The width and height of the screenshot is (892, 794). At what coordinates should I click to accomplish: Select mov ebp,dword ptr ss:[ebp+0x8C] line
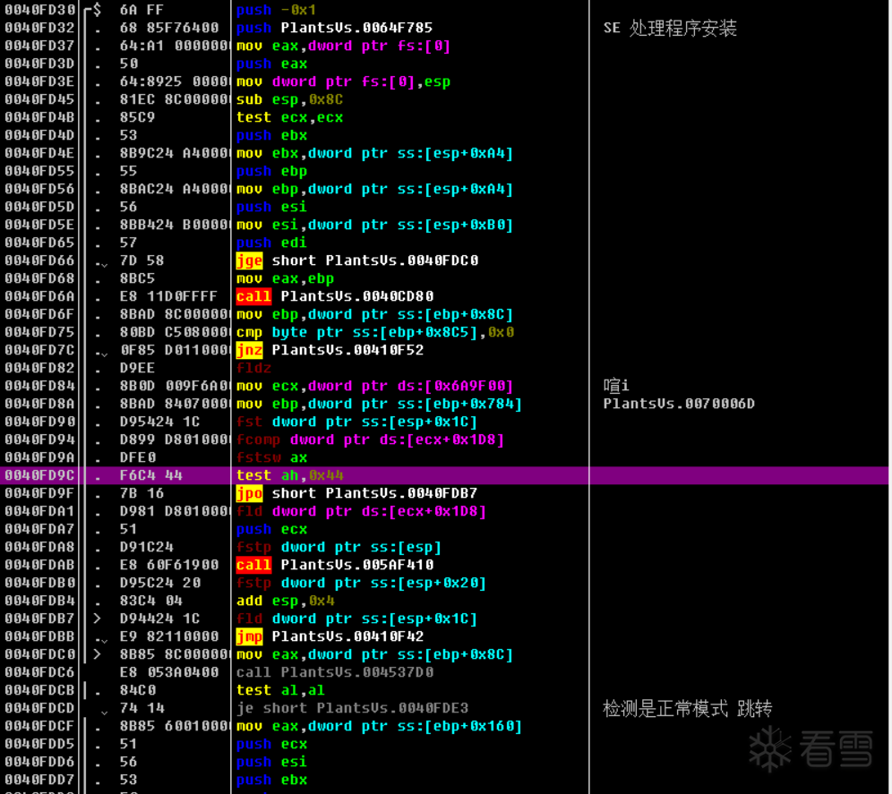pos(375,314)
